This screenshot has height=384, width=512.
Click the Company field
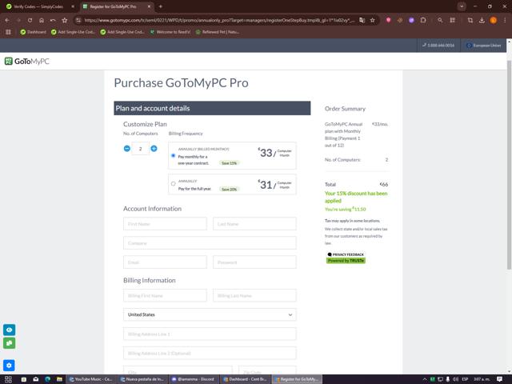point(210,243)
